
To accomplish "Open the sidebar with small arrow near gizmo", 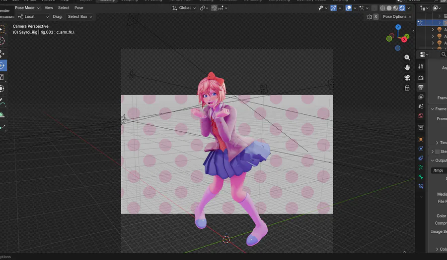I will pos(413,31).
